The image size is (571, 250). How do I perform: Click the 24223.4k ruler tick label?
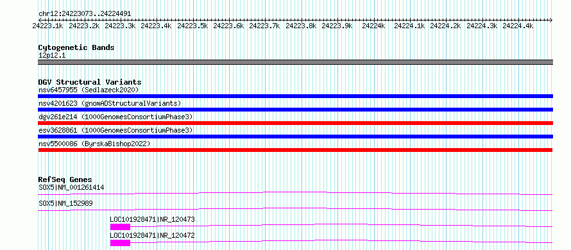(x=156, y=26)
